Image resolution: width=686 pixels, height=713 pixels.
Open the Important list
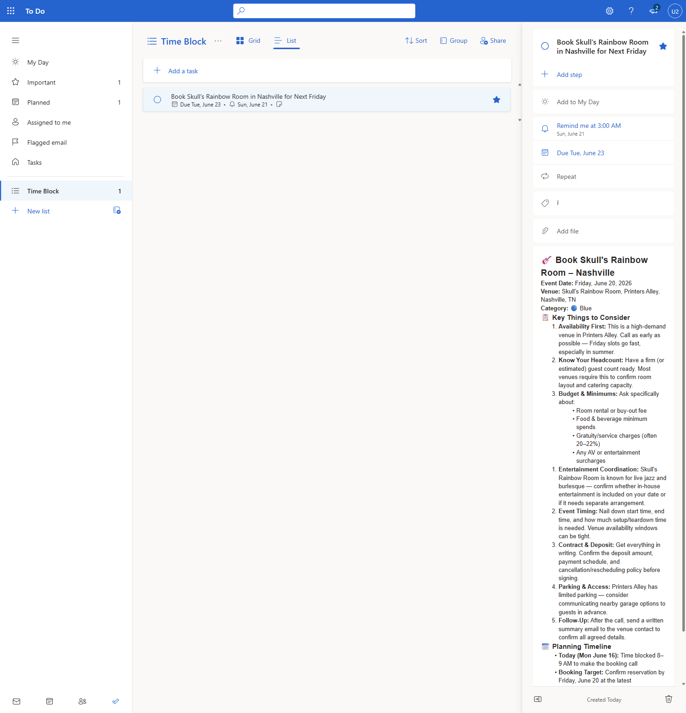click(x=66, y=82)
